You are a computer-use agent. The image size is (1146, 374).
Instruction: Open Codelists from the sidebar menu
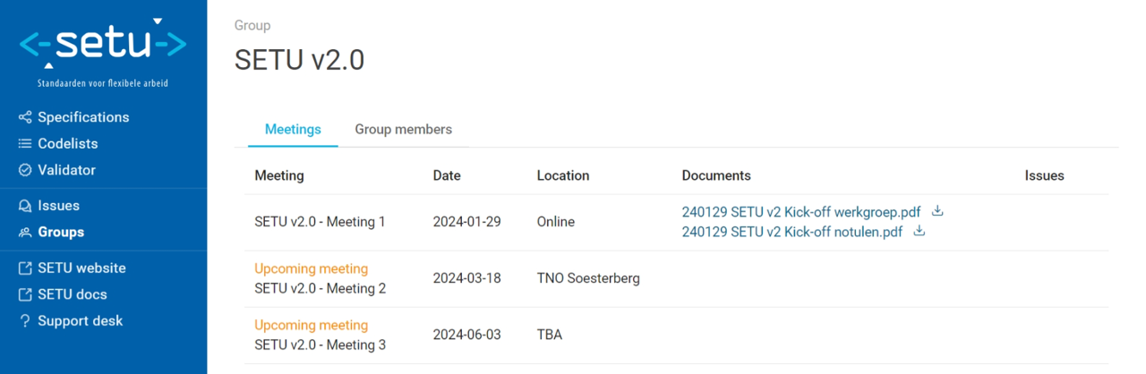click(x=68, y=143)
